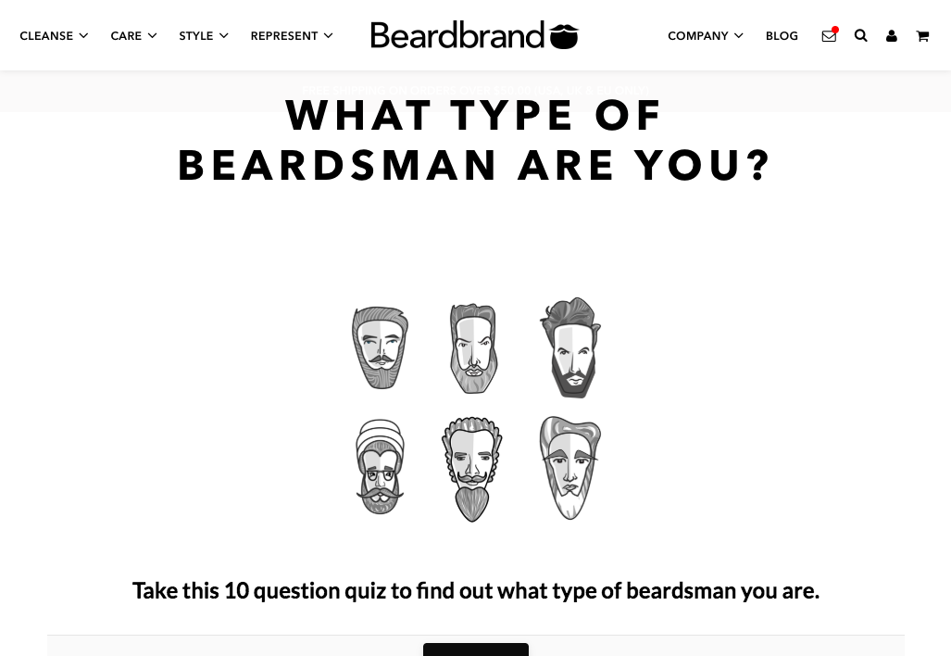The height and width of the screenshot is (656, 951).
Task: Open the Company menu
Action: (706, 36)
